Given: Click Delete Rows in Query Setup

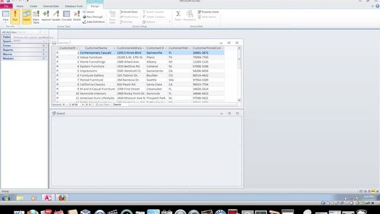Looking at the screenshot, I should pos(129,17).
